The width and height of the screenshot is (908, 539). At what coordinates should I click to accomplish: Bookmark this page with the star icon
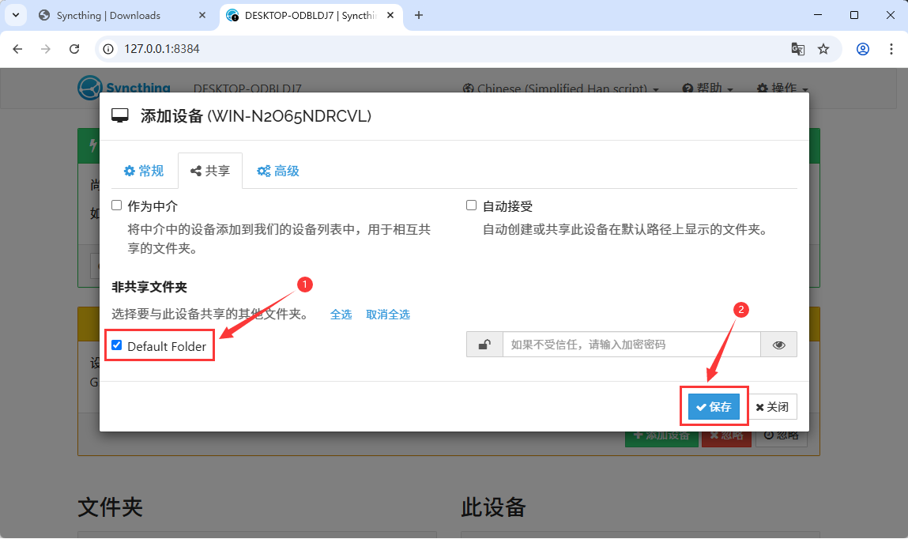823,49
